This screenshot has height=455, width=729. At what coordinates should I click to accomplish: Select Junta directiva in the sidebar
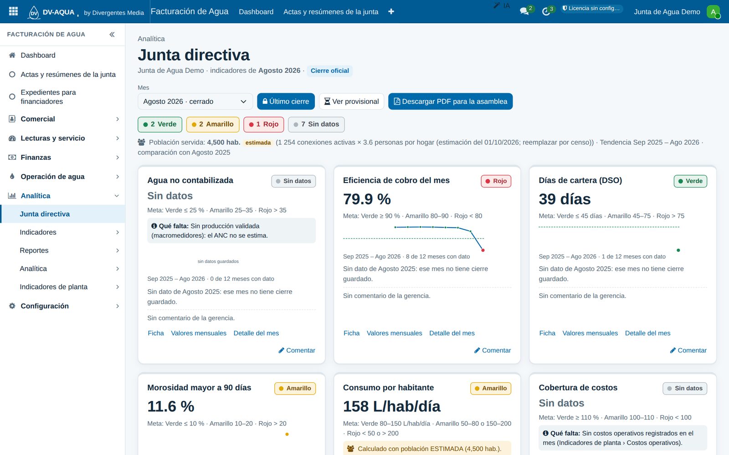tap(63, 214)
